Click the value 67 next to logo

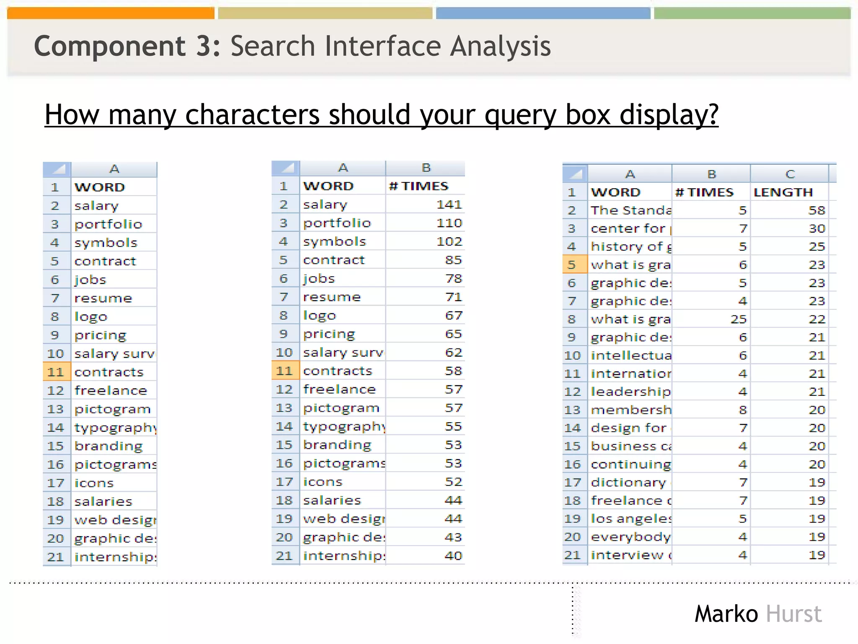(425, 315)
